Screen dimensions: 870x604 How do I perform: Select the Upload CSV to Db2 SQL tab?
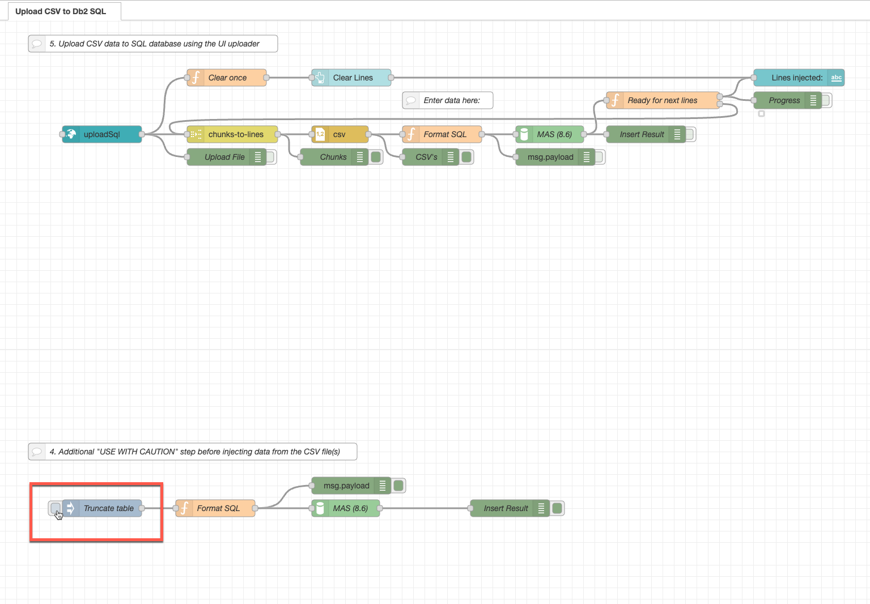click(x=61, y=11)
